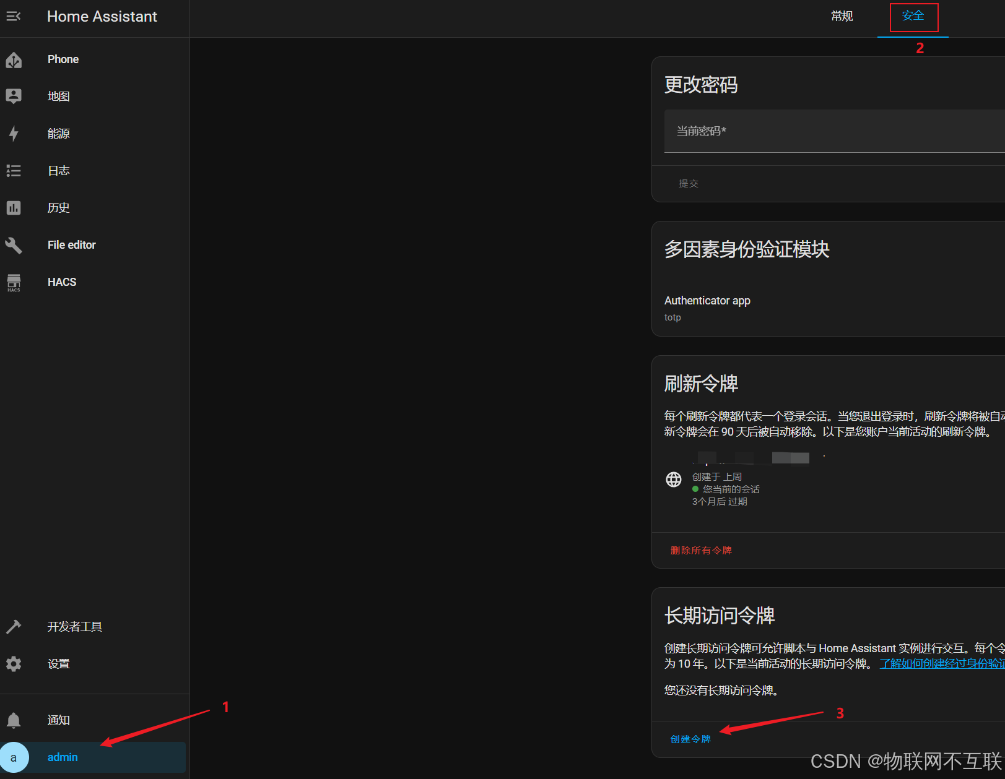Click the 更改密码 heading
This screenshot has width=1005, height=779.
coord(701,85)
